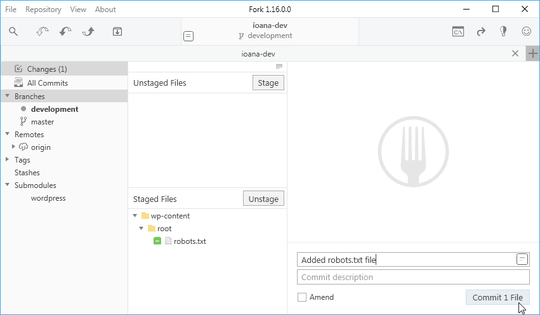Click the light bulb icon
540x315 pixels.
click(503, 31)
